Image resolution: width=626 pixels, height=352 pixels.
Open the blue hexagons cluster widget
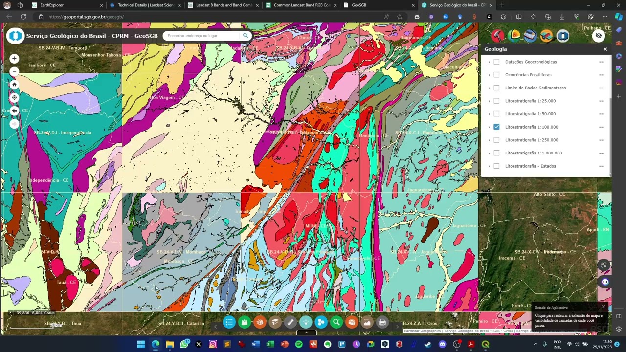tap(321, 322)
